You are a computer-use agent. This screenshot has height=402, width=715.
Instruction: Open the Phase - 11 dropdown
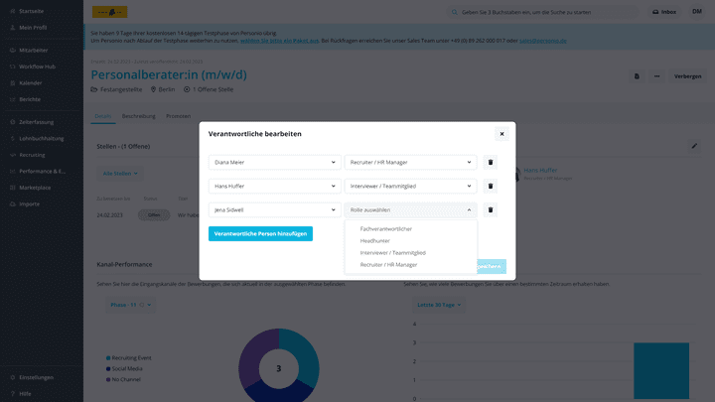coord(130,305)
